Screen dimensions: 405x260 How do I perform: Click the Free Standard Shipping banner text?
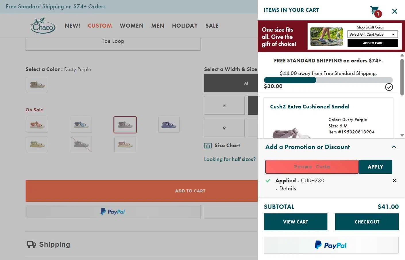click(56, 6)
